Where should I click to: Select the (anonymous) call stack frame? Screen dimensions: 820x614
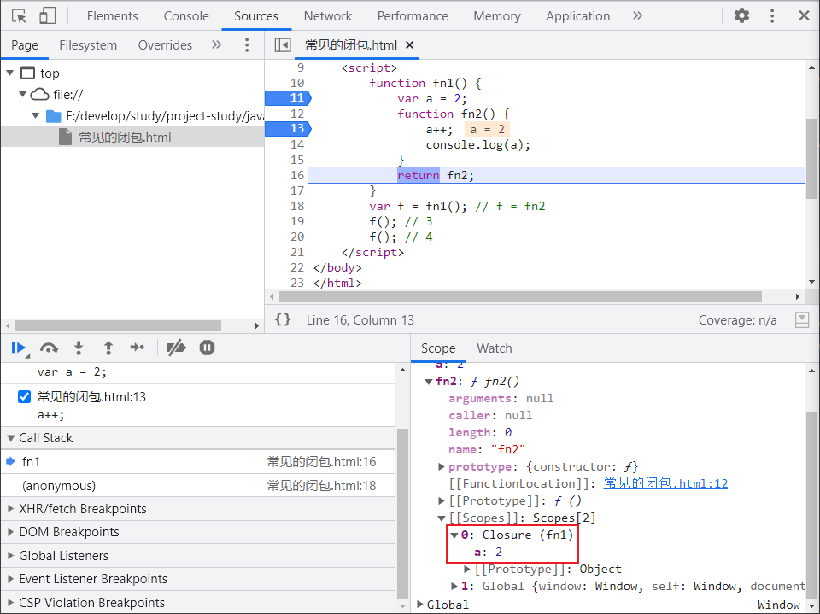pyautogui.click(x=59, y=486)
